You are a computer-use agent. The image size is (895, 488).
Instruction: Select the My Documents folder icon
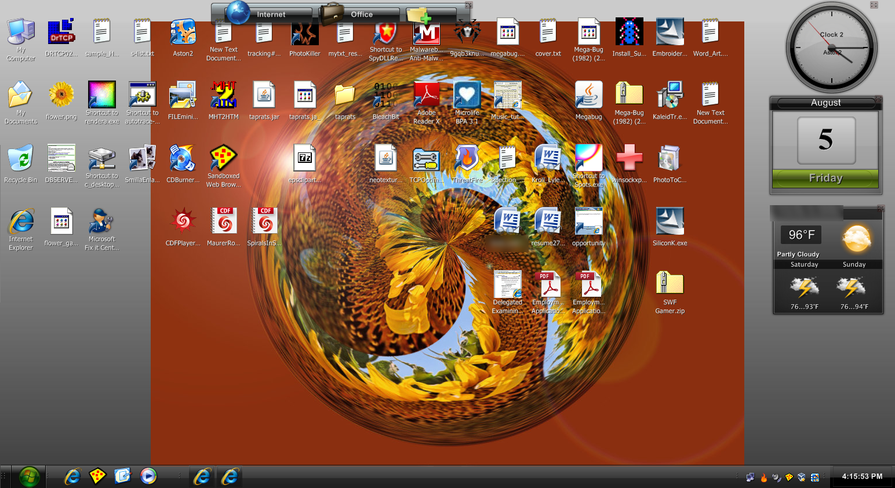[x=21, y=103]
